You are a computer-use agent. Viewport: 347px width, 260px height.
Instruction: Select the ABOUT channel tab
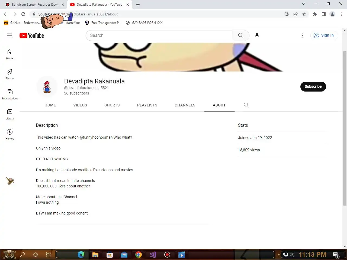tap(219, 105)
